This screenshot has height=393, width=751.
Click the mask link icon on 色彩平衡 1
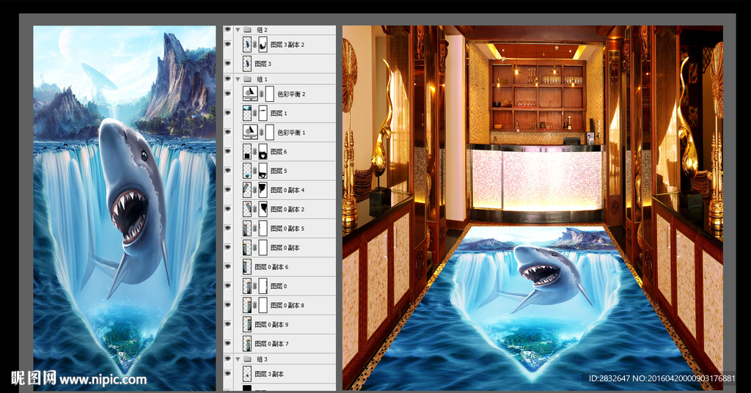(262, 132)
